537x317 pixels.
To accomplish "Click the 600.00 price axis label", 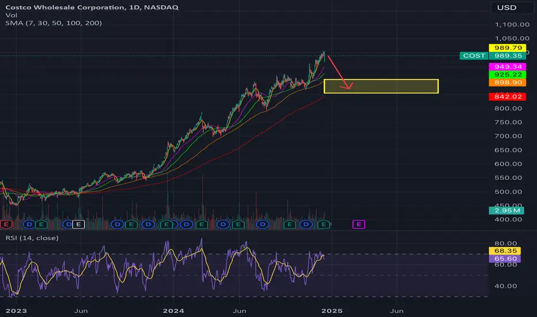I will click(508, 164).
